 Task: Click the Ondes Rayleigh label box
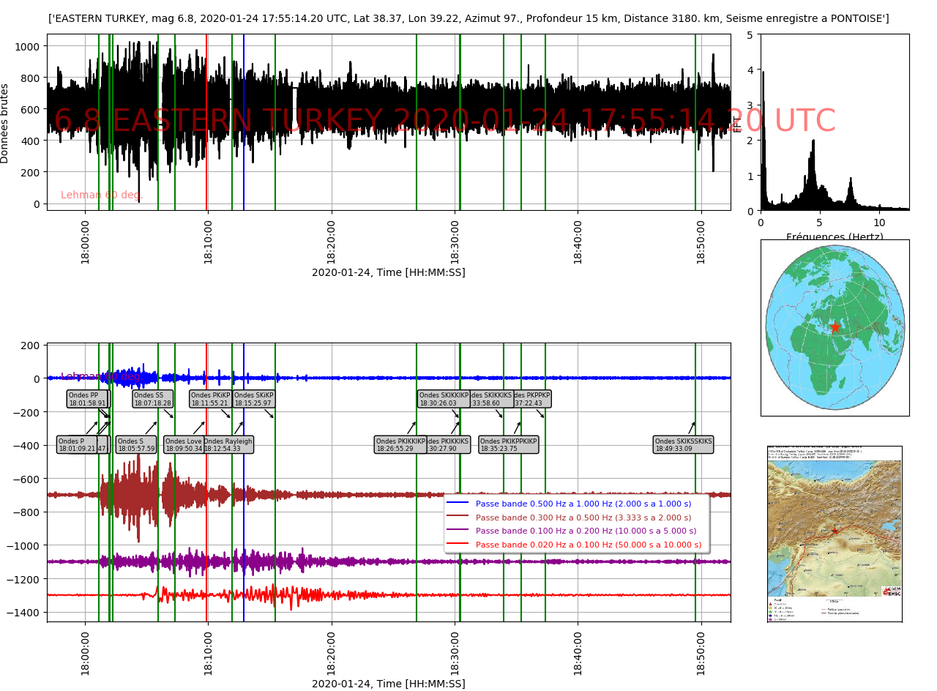click(228, 444)
